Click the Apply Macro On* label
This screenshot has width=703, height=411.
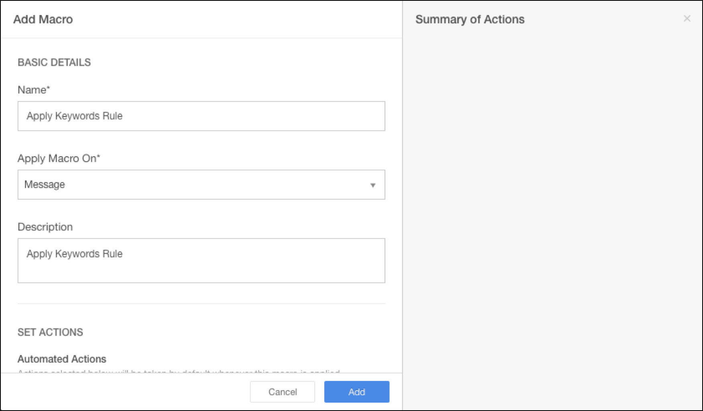coord(59,158)
